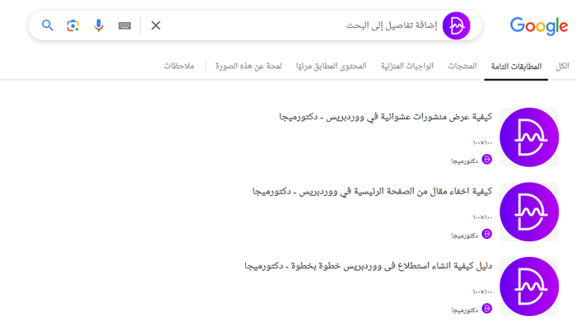Open the 'المنتجات' tab
The height and width of the screenshot is (326, 576).
[x=462, y=66]
